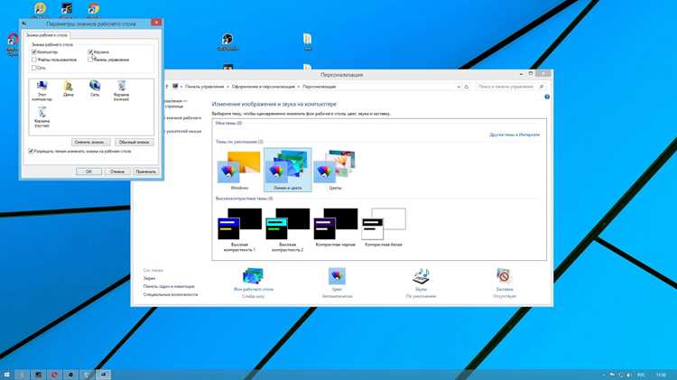Select the Контрастная белая theme
The height and width of the screenshot is (380, 677).
tap(384, 227)
